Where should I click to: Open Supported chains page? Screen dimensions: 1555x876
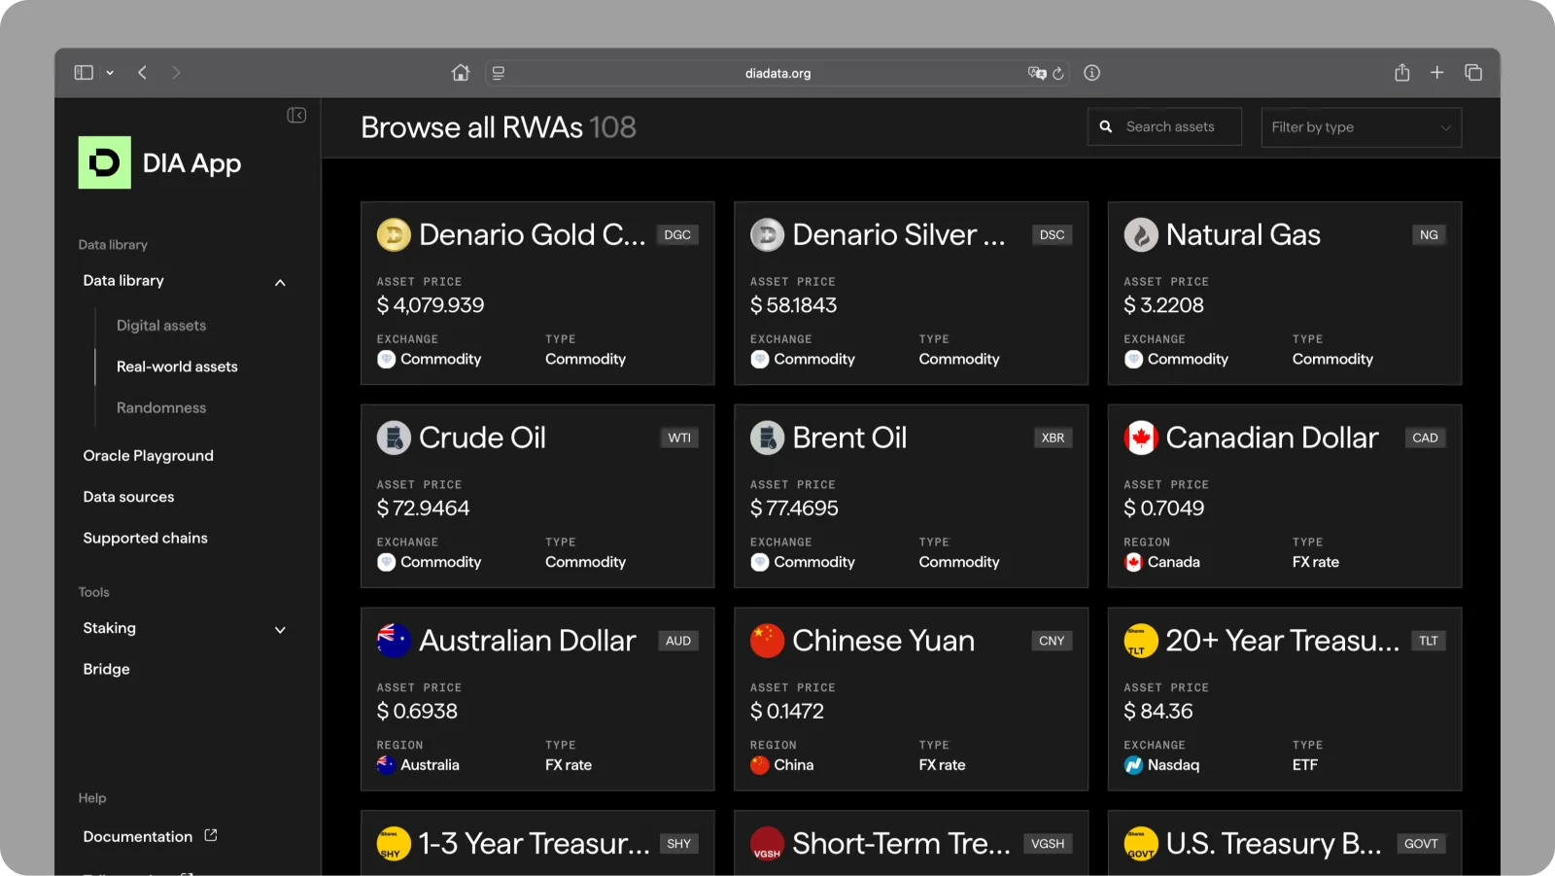point(145,538)
